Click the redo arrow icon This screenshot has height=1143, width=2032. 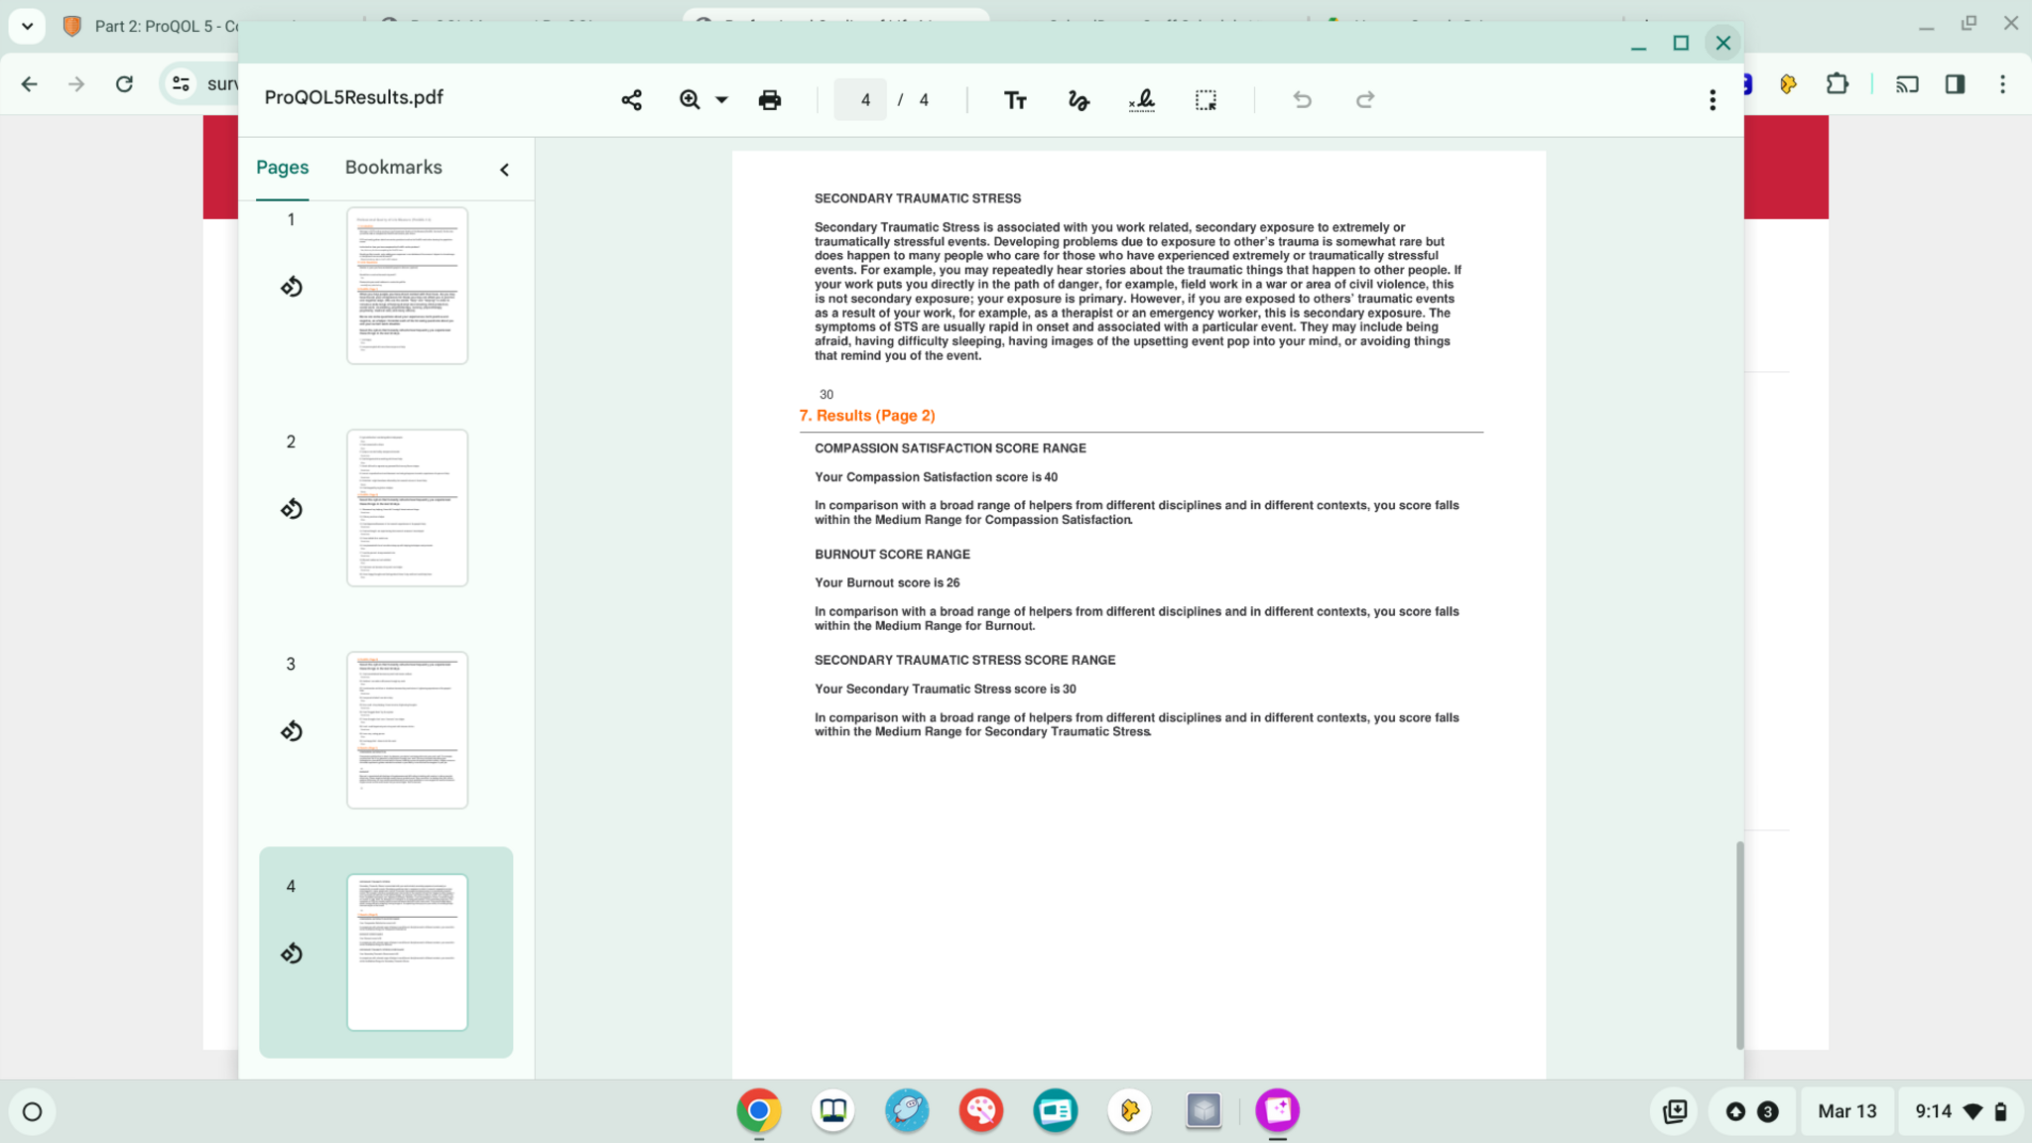[x=1365, y=100]
